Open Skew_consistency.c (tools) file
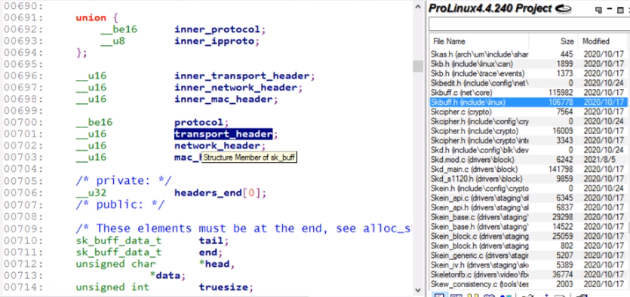 [x=528, y=284]
